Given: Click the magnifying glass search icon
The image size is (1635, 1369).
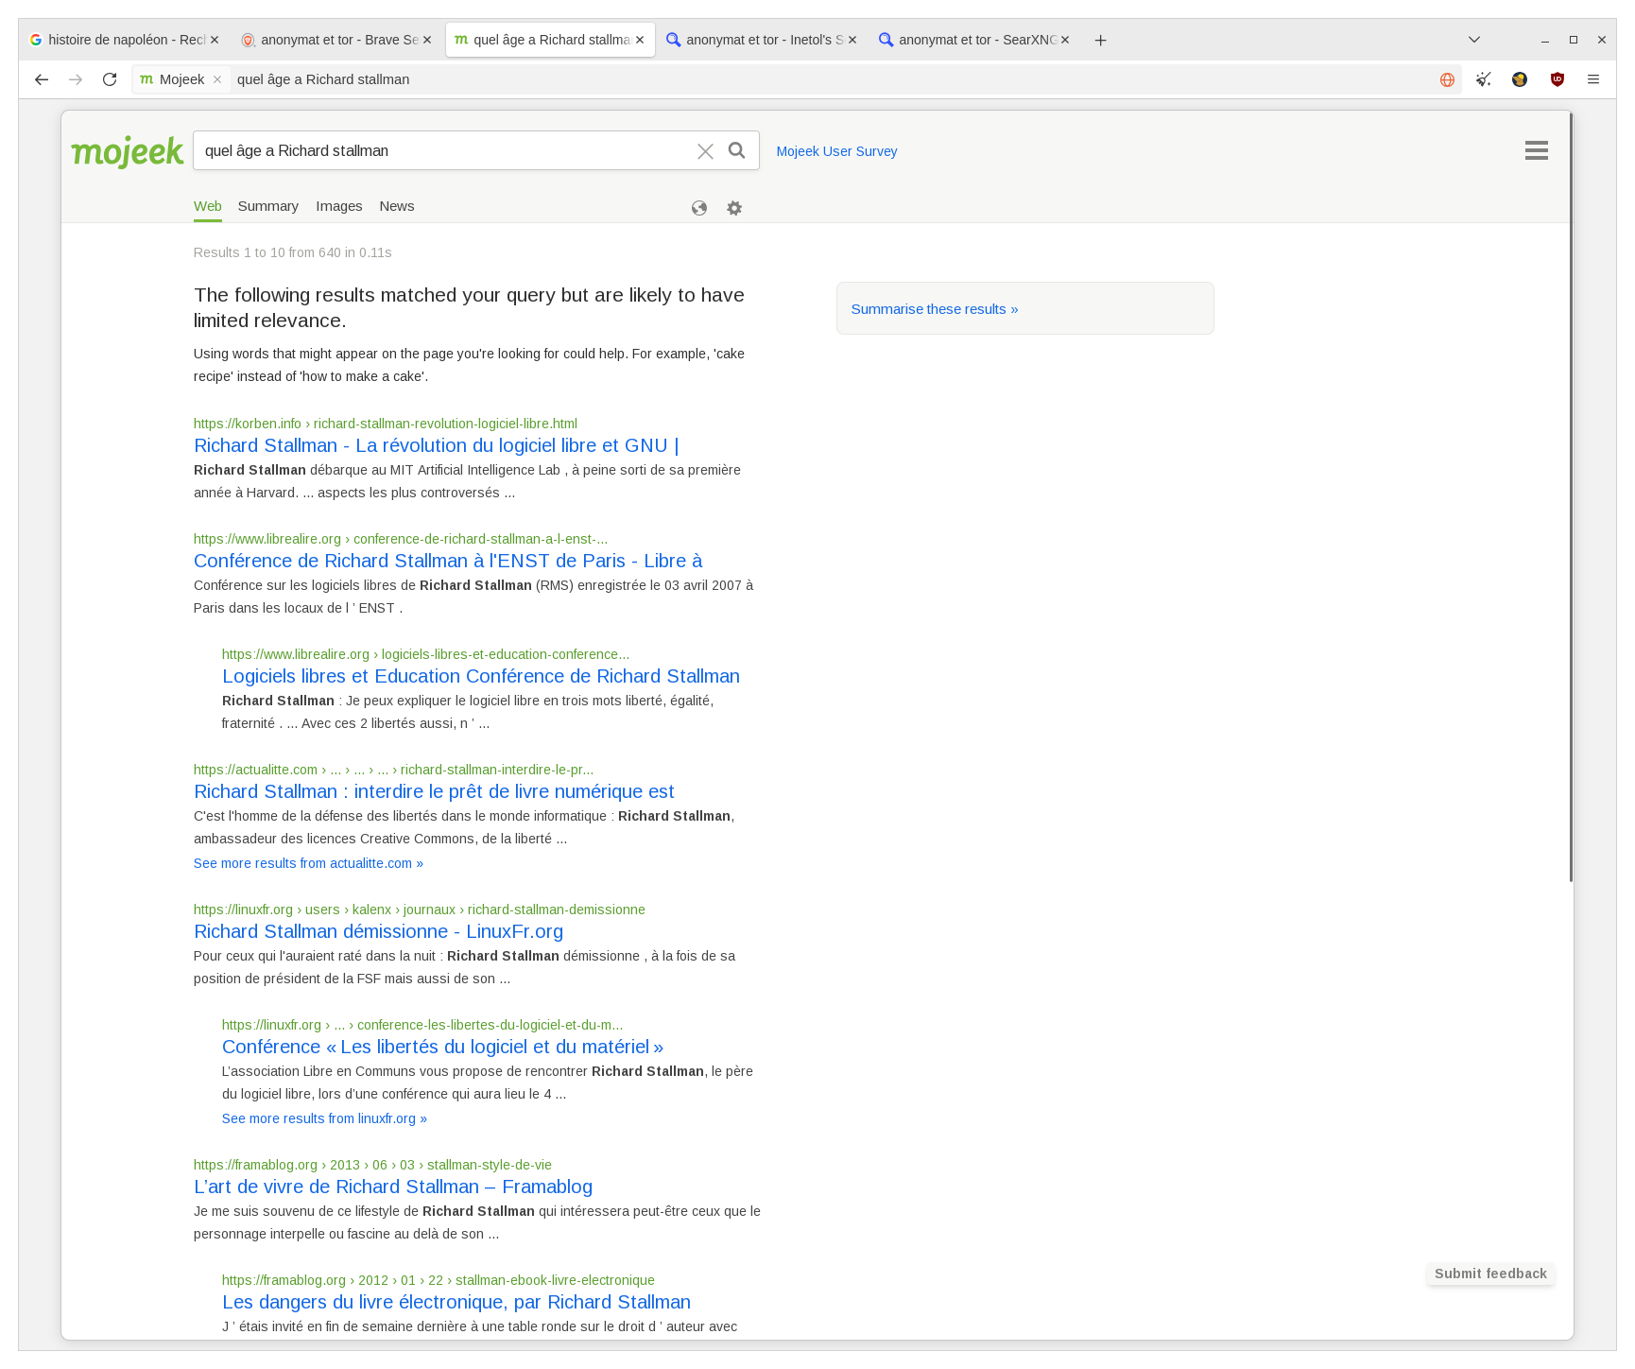Looking at the screenshot, I should pyautogui.click(x=737, y=150).
